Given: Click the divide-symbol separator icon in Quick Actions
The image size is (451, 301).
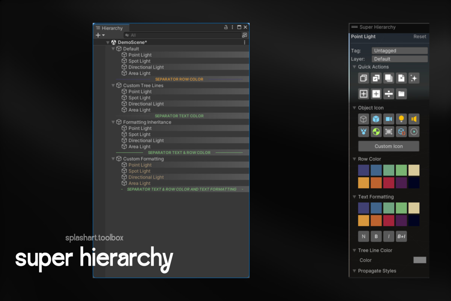Looking at the screenshot, I should pyautogui.click(x=389, y=94).
